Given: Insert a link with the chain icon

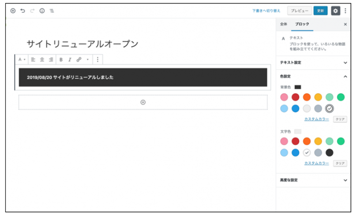Looking at the screenshot, I should pyautogui.click(x=79, y=59).
